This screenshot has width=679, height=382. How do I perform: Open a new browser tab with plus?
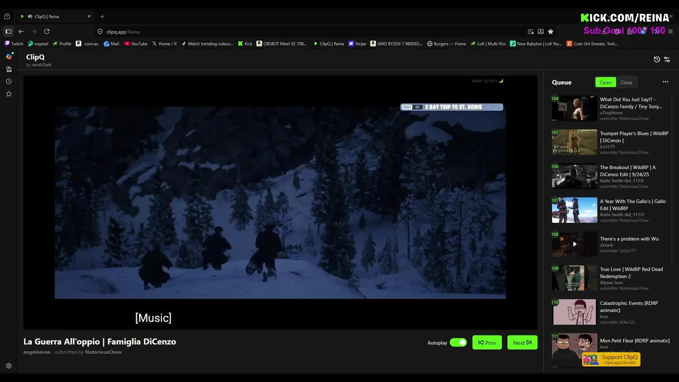pos(102,16)
